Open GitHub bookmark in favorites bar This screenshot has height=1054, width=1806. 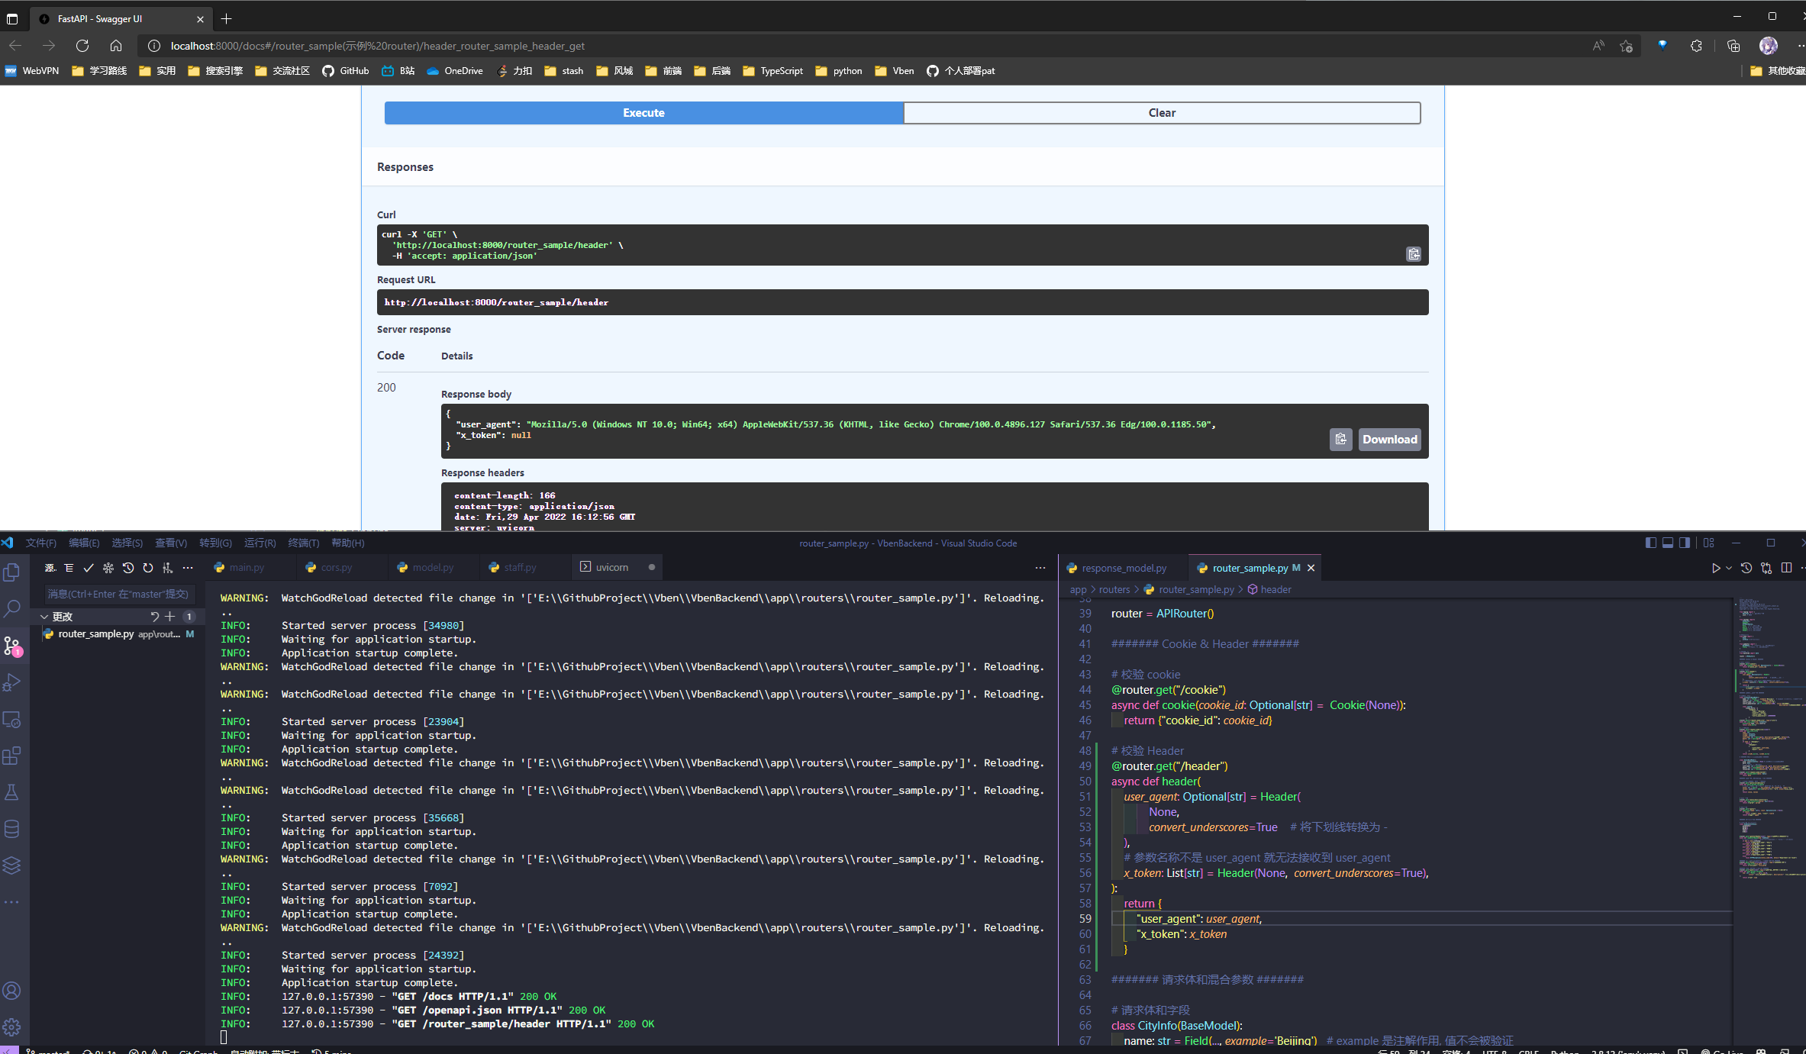pyautogui.click(x=346, y=71)
